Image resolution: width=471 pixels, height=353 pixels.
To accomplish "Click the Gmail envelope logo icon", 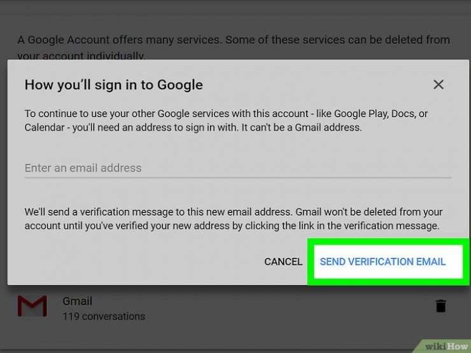I will pyautogui.click(x=32, y=307).
